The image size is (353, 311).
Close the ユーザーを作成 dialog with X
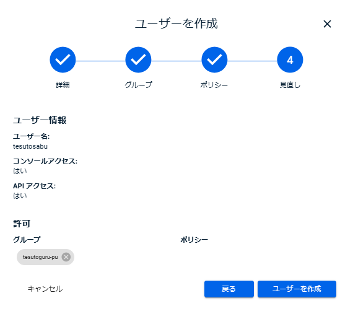coord(327,24)
